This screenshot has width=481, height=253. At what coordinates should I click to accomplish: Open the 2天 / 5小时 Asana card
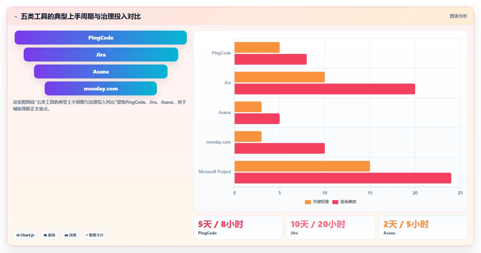pyautogui.click(x=423, y=227)
